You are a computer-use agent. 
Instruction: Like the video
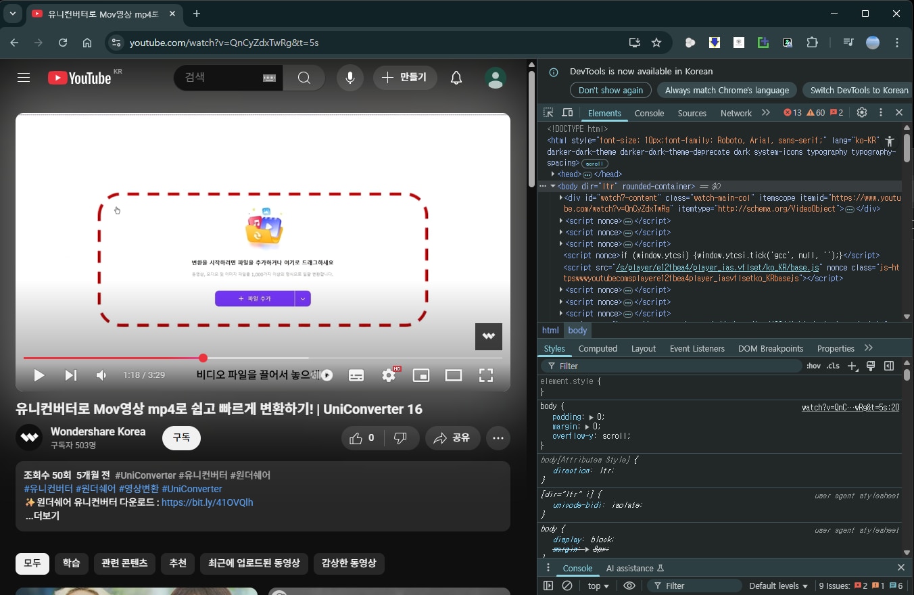[x=362, y=438]
